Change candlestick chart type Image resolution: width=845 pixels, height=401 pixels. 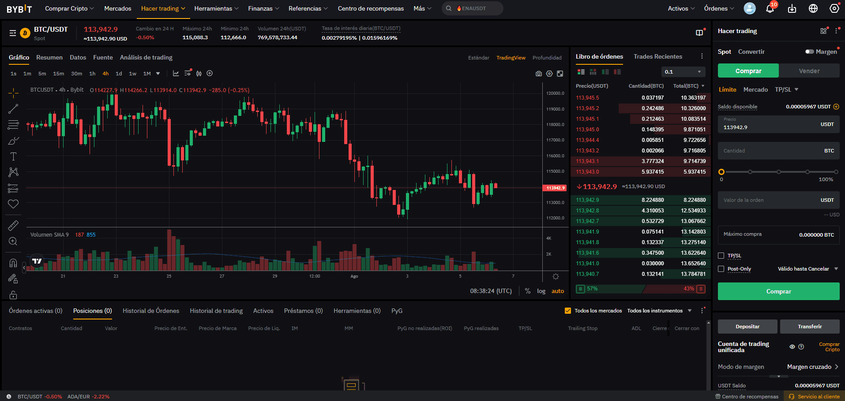coord(199,73)
